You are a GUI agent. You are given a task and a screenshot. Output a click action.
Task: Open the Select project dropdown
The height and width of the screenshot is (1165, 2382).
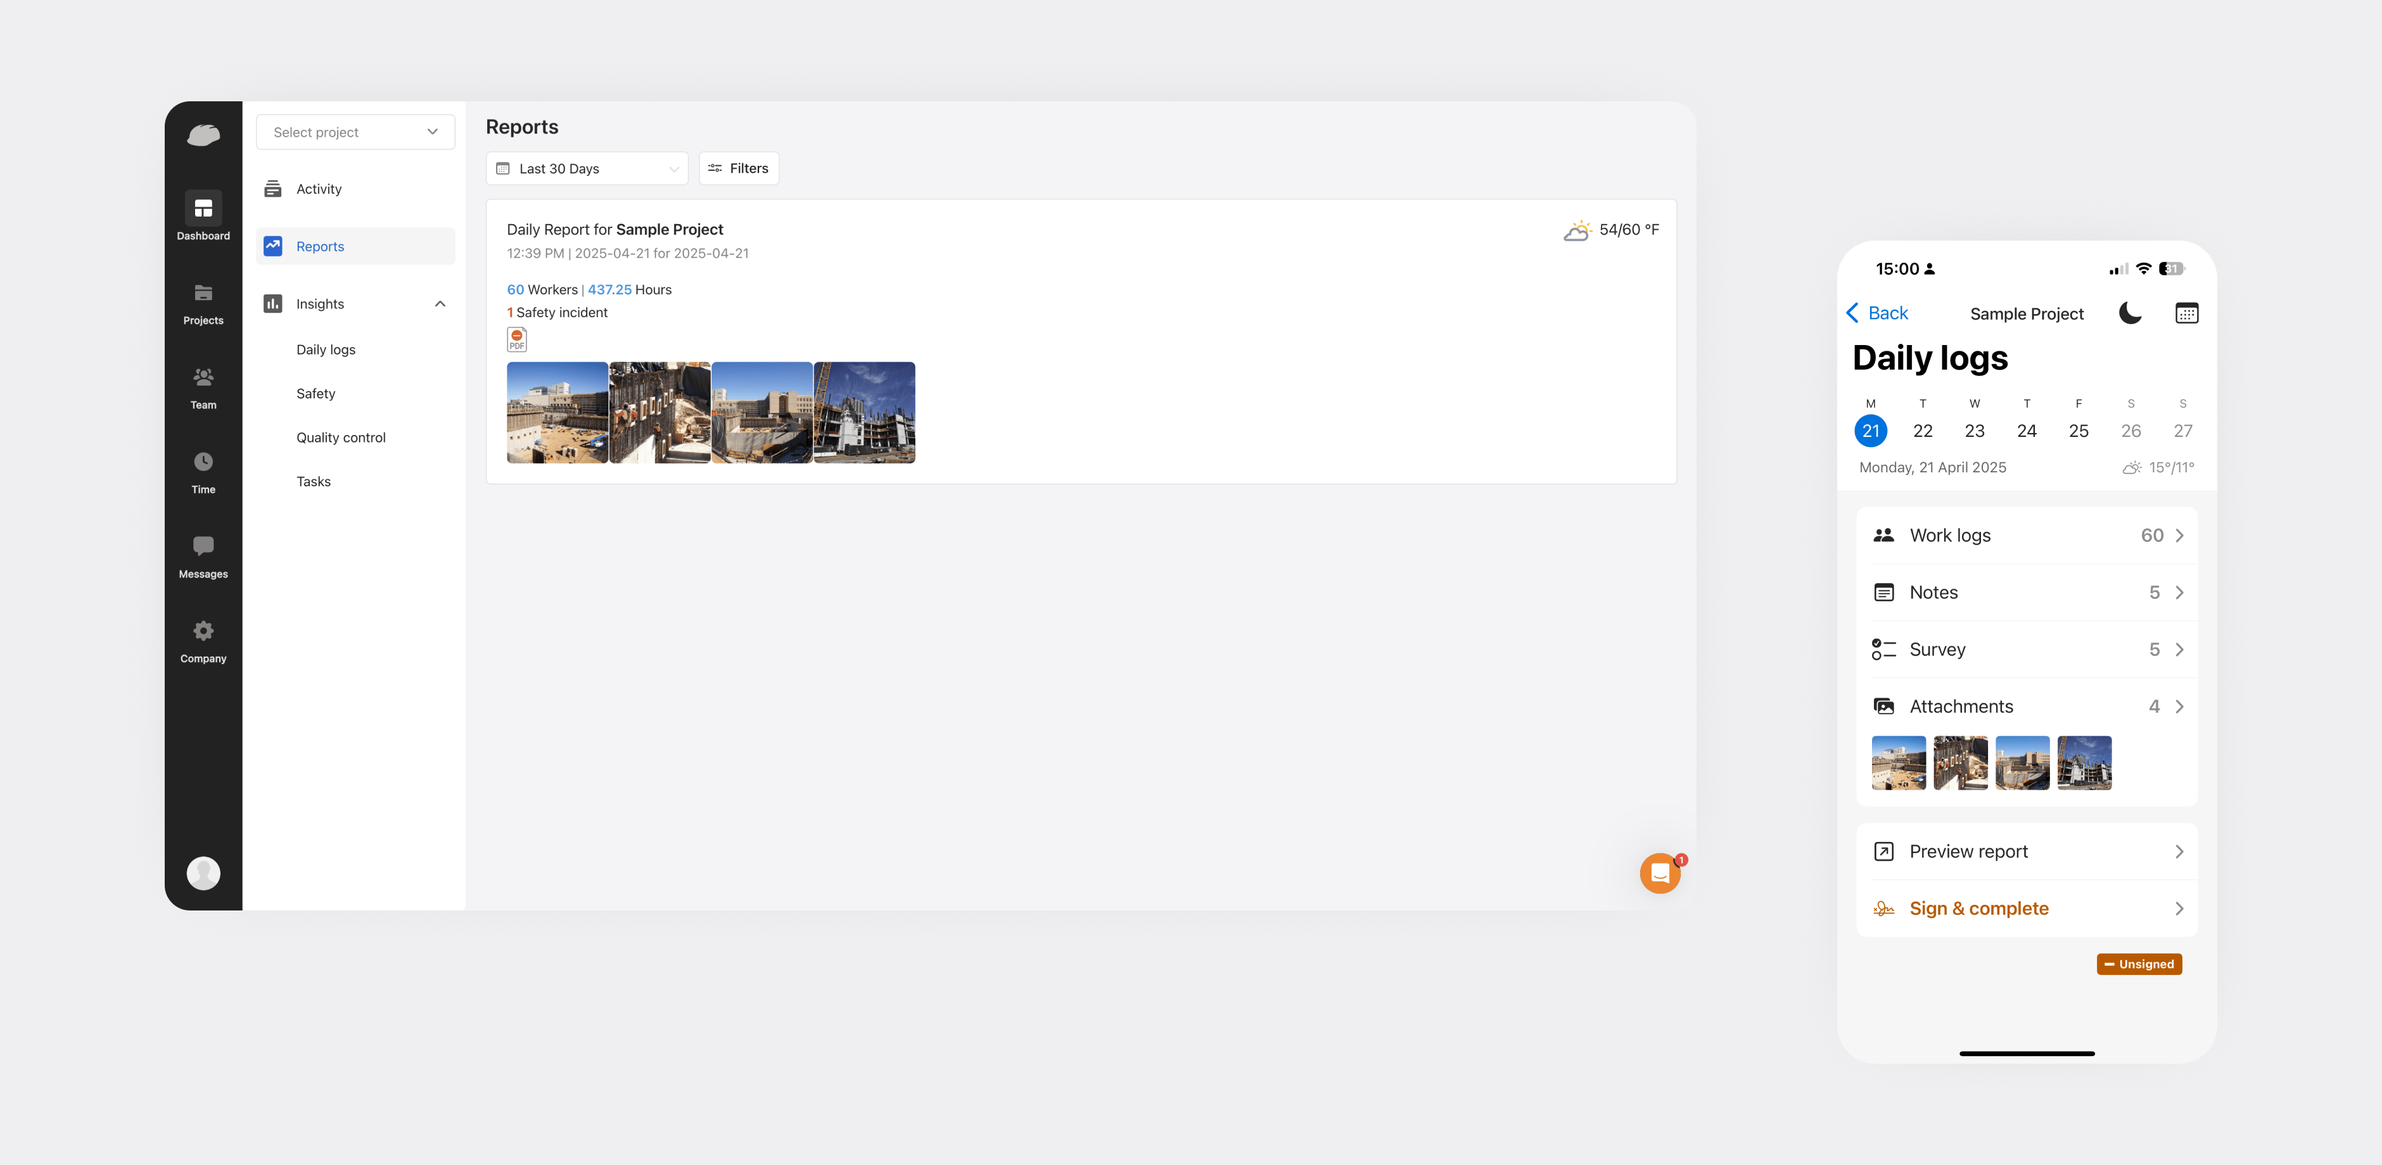point(355,132)
